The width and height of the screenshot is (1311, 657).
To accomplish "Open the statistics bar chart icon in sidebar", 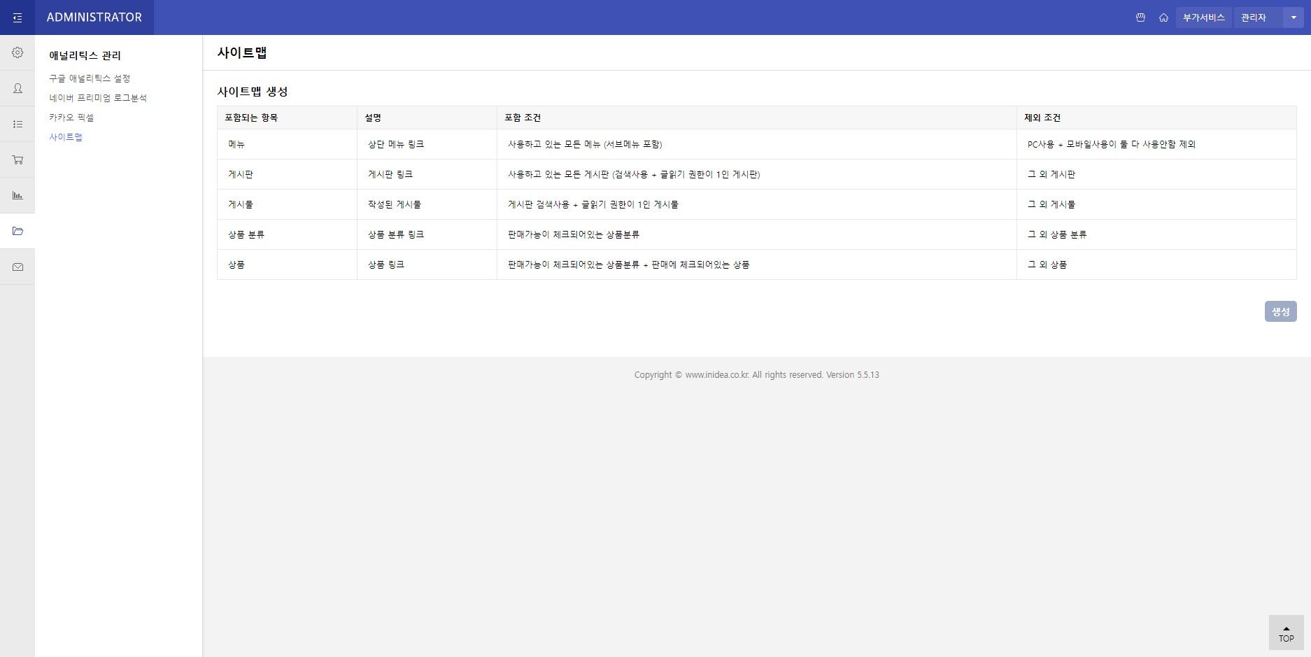I will pyautogui.click(x=17, y=195).
